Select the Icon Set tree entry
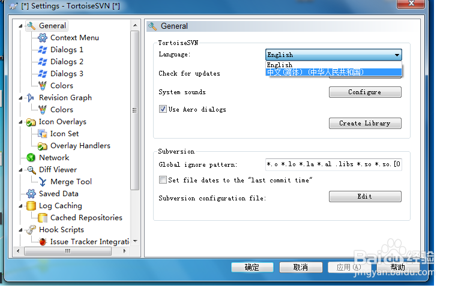 point(64,134)
